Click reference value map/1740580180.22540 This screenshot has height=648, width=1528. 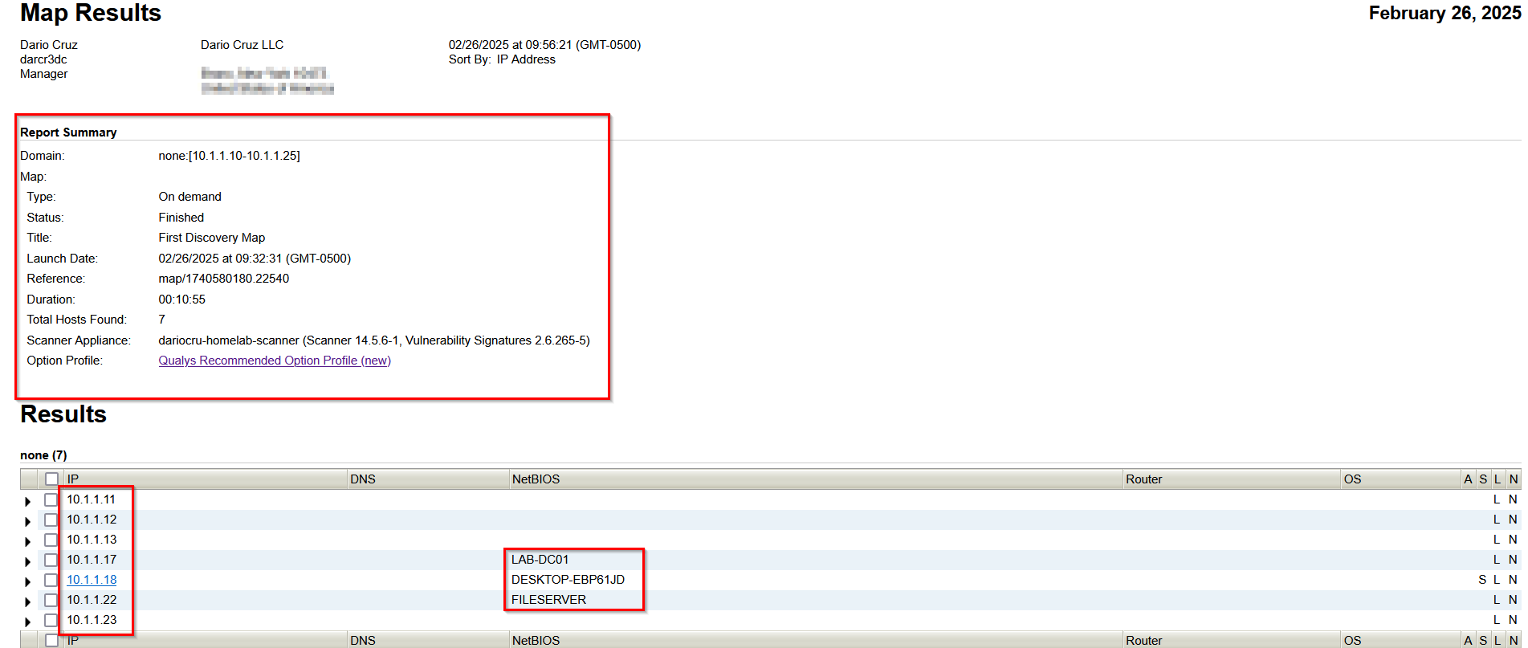click(x=223, y=279)
